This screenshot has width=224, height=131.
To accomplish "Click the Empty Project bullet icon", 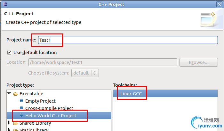I will (x=21, y=101).
